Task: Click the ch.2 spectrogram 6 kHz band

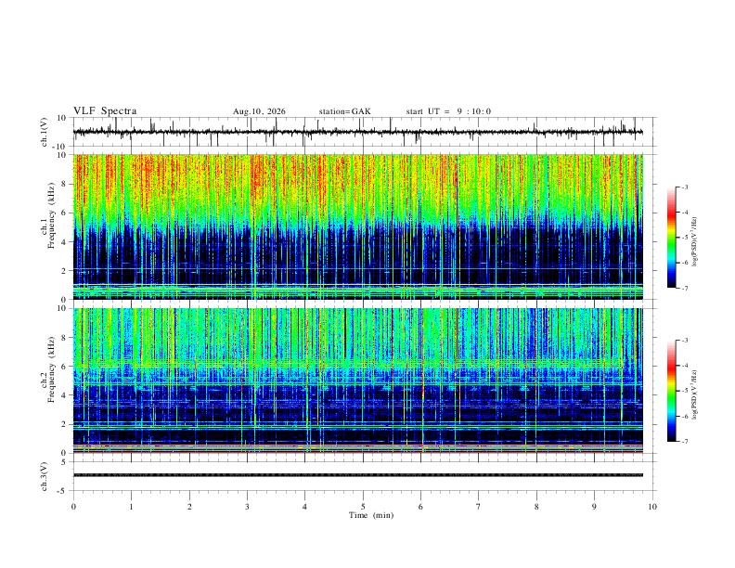Action: [357, 366]
